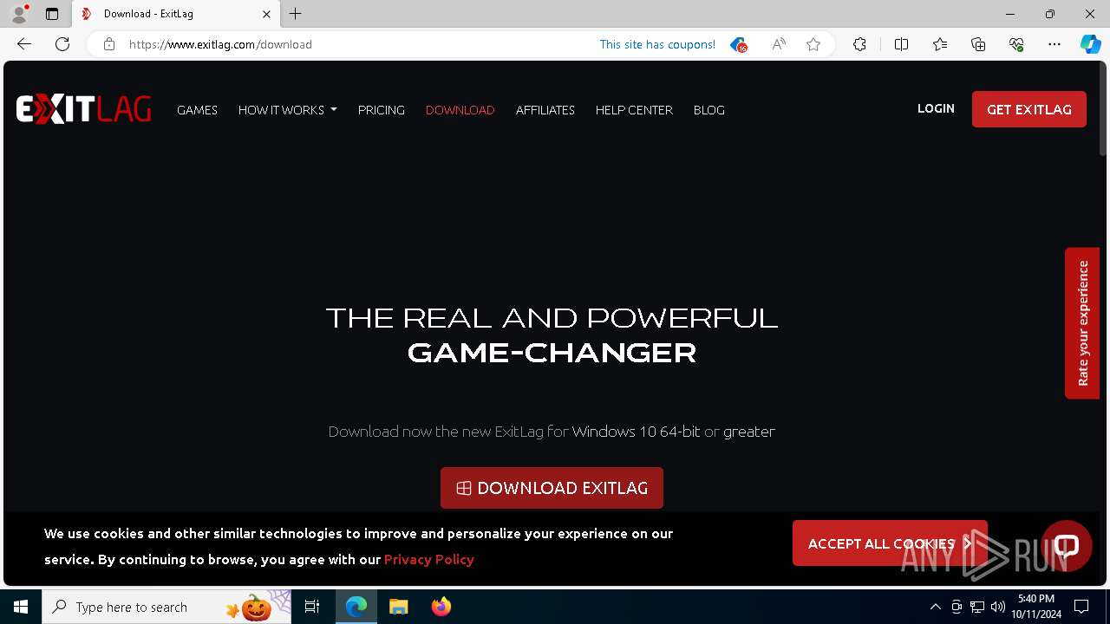Open Collections panel
Image resolution: width=1110 pixels, height=624 pixels.
click(x=978, y=44)
